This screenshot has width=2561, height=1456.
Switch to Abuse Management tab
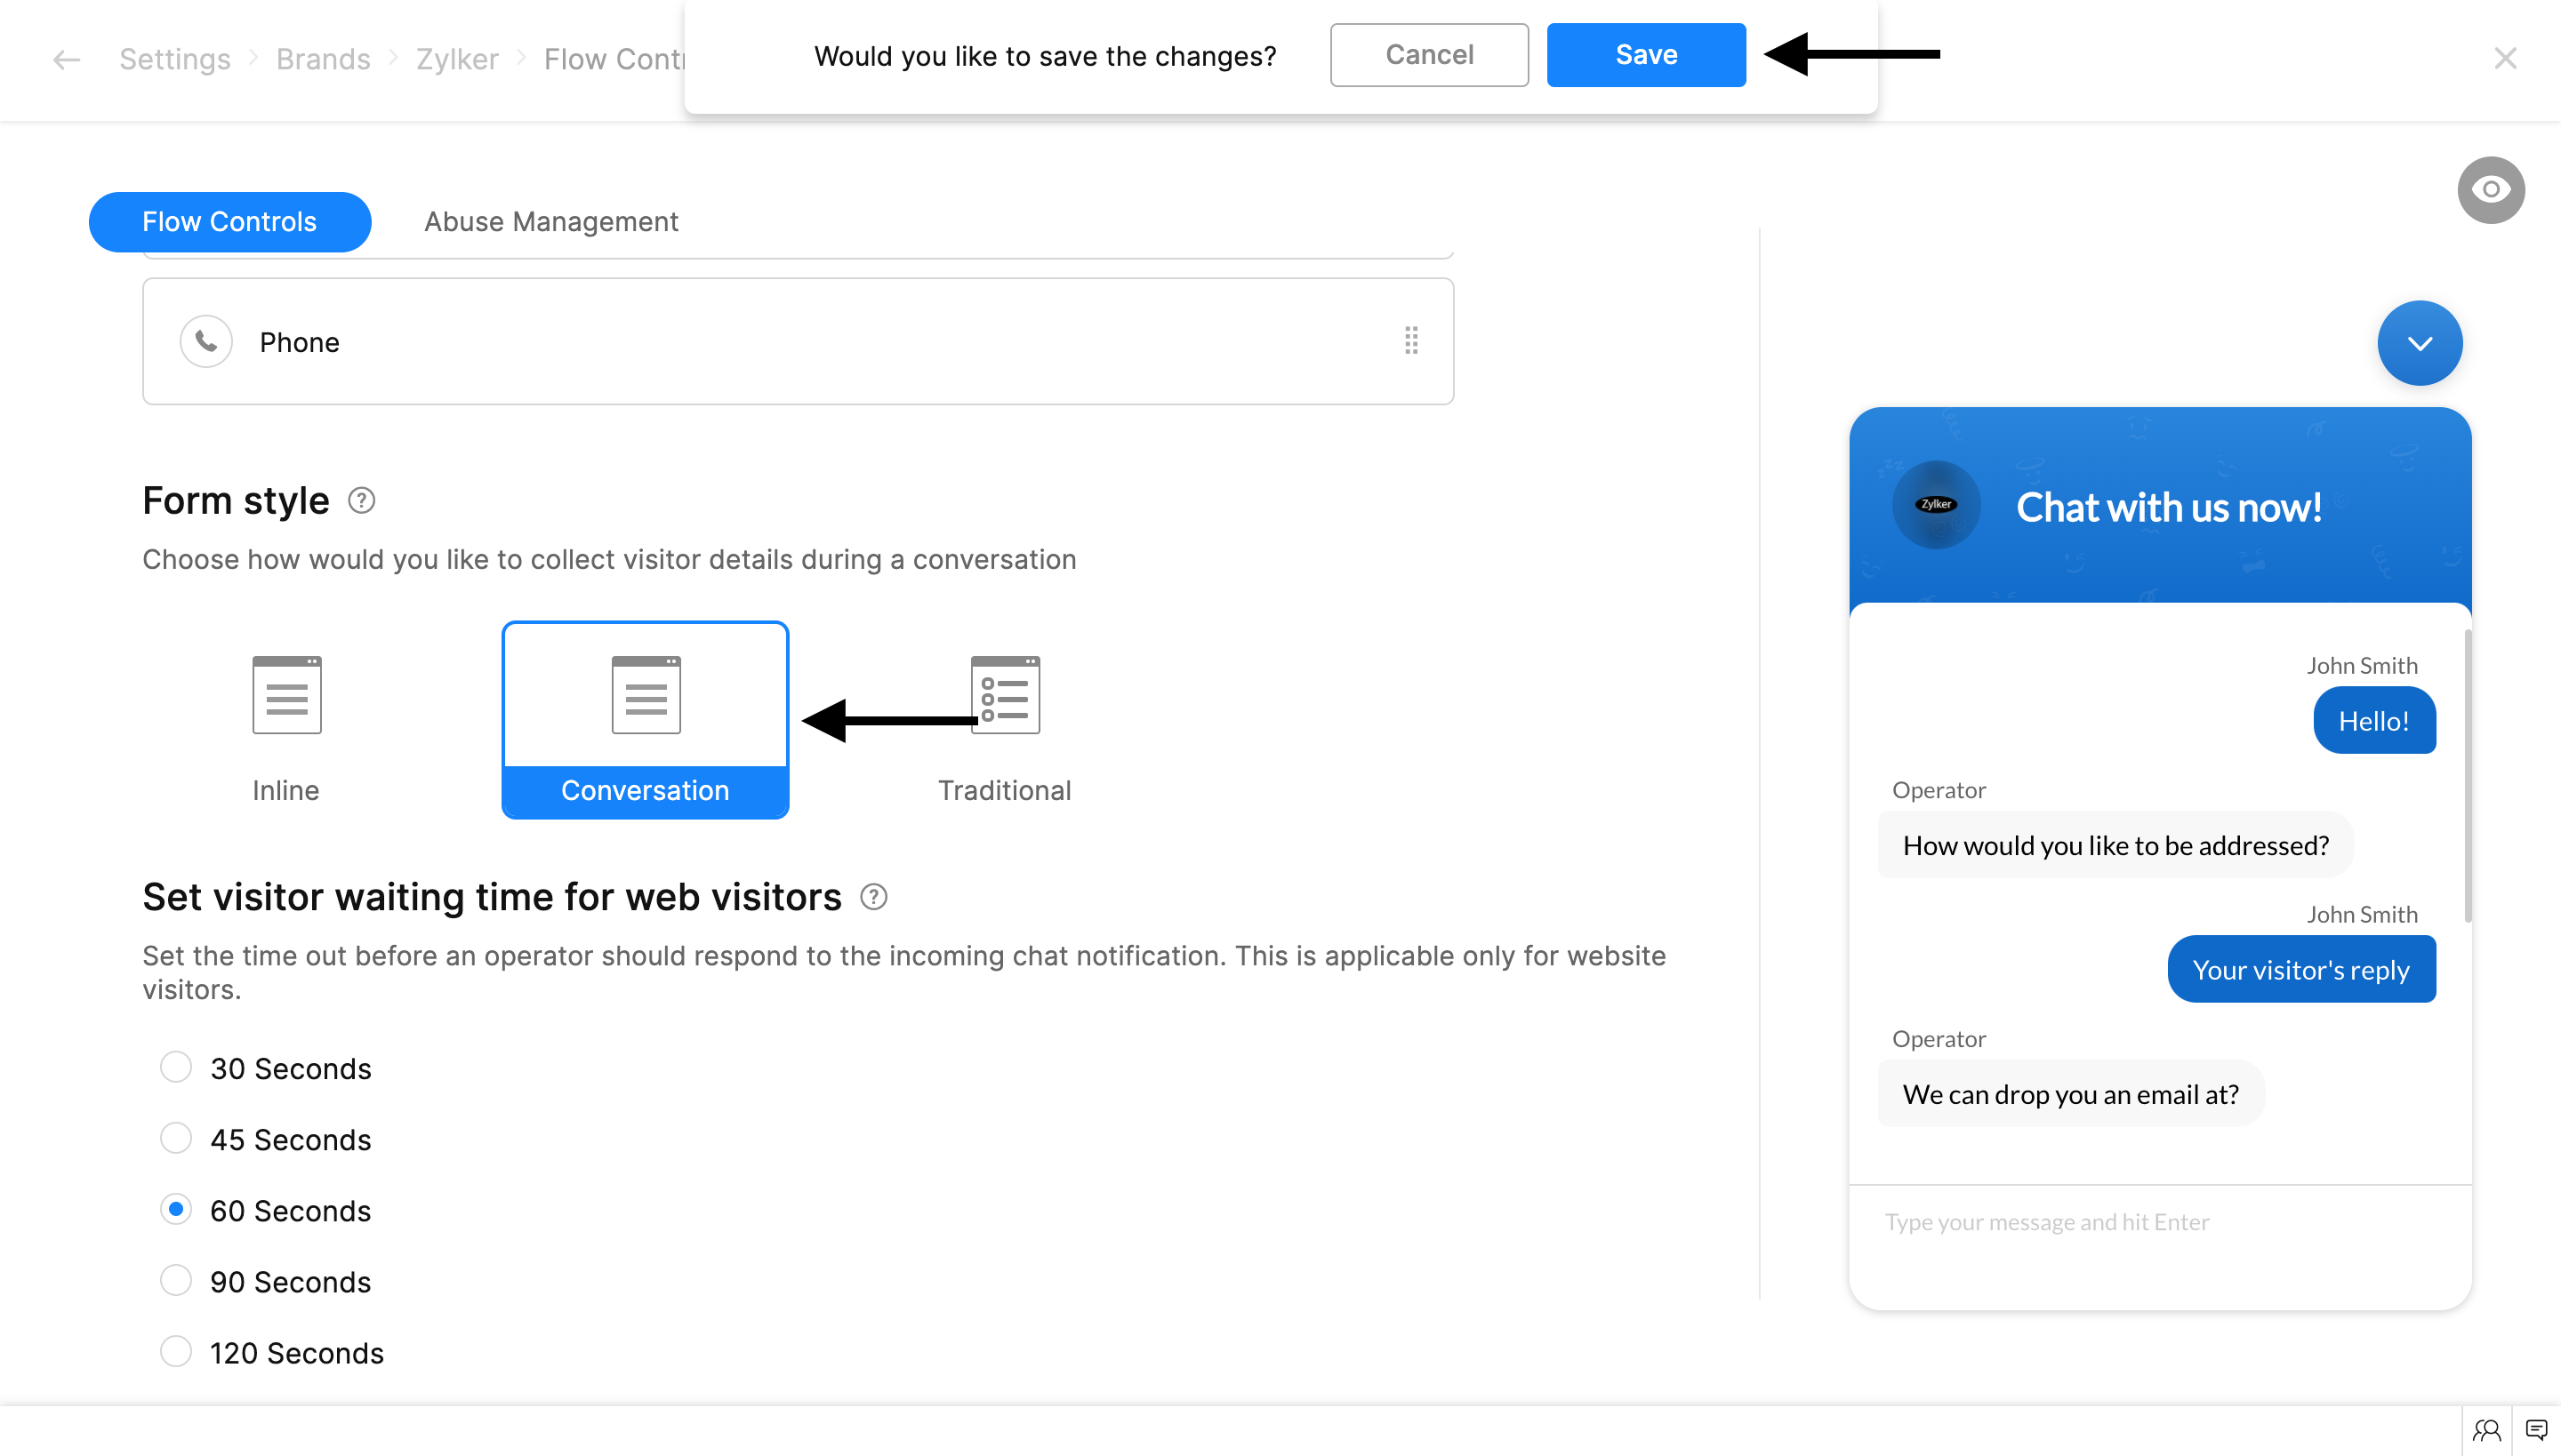551,222
